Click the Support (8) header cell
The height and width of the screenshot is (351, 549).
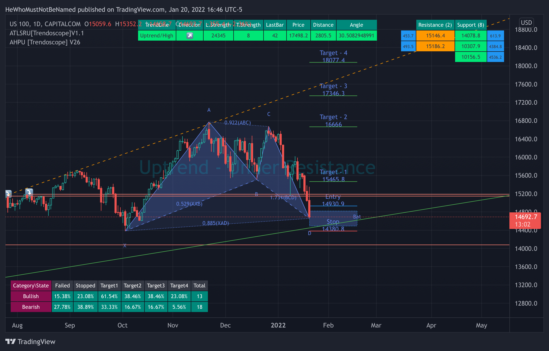click(x=471, y=25)
